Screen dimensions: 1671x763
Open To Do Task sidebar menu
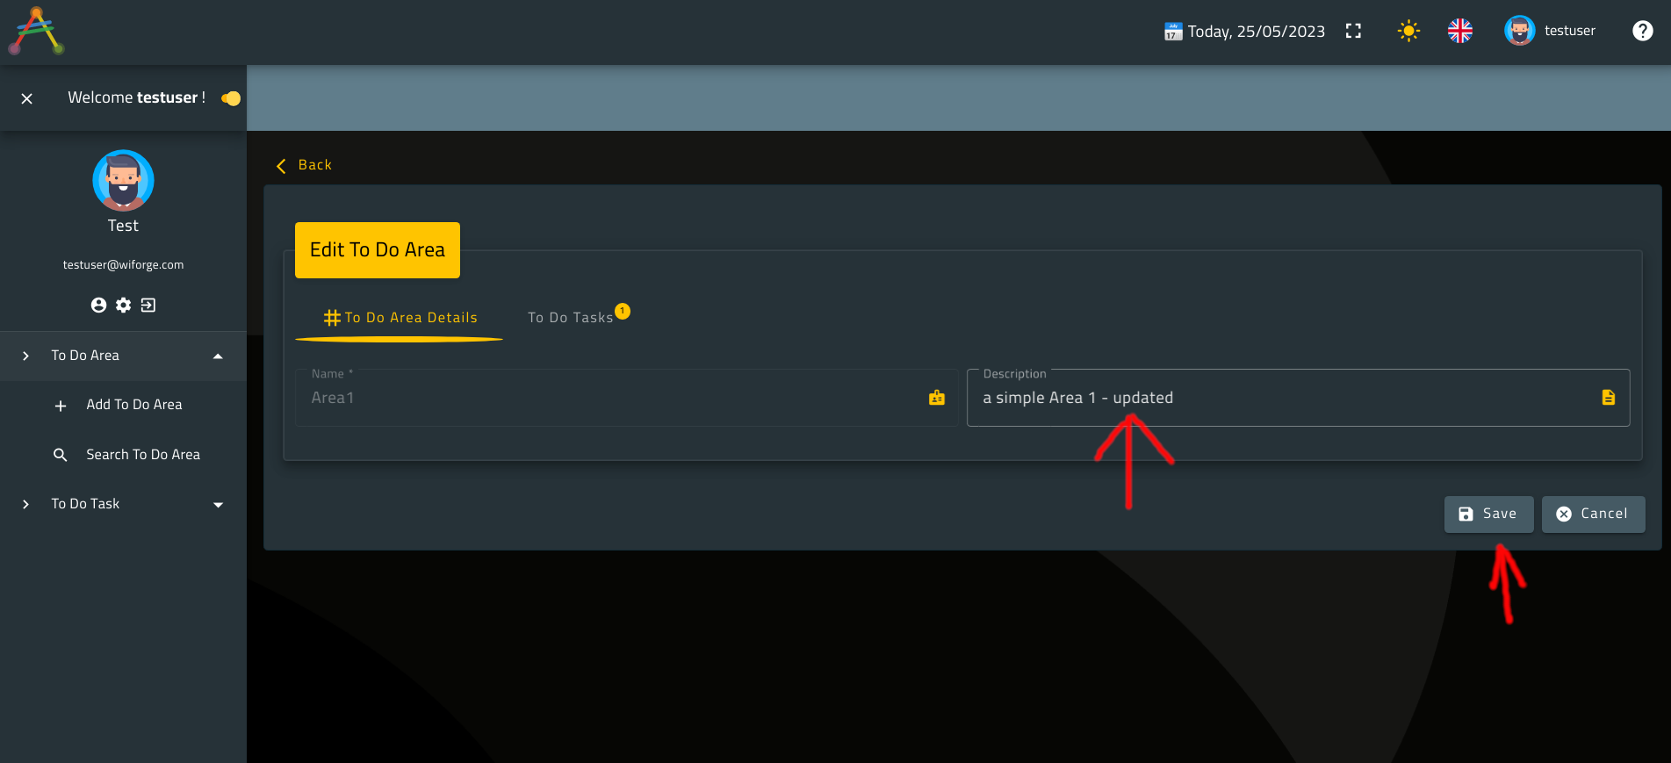(x=123, y=504)
